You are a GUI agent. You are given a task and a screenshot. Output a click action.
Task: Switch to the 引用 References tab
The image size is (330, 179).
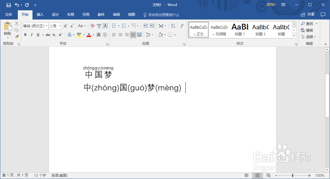(x=86, y=14)
